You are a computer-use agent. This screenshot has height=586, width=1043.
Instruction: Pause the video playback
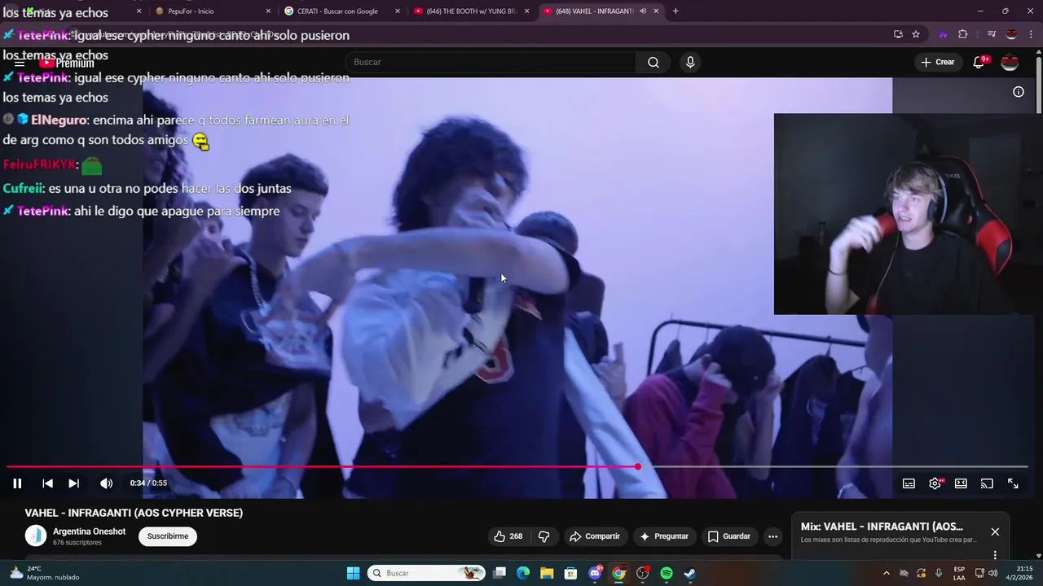(17, 483)
